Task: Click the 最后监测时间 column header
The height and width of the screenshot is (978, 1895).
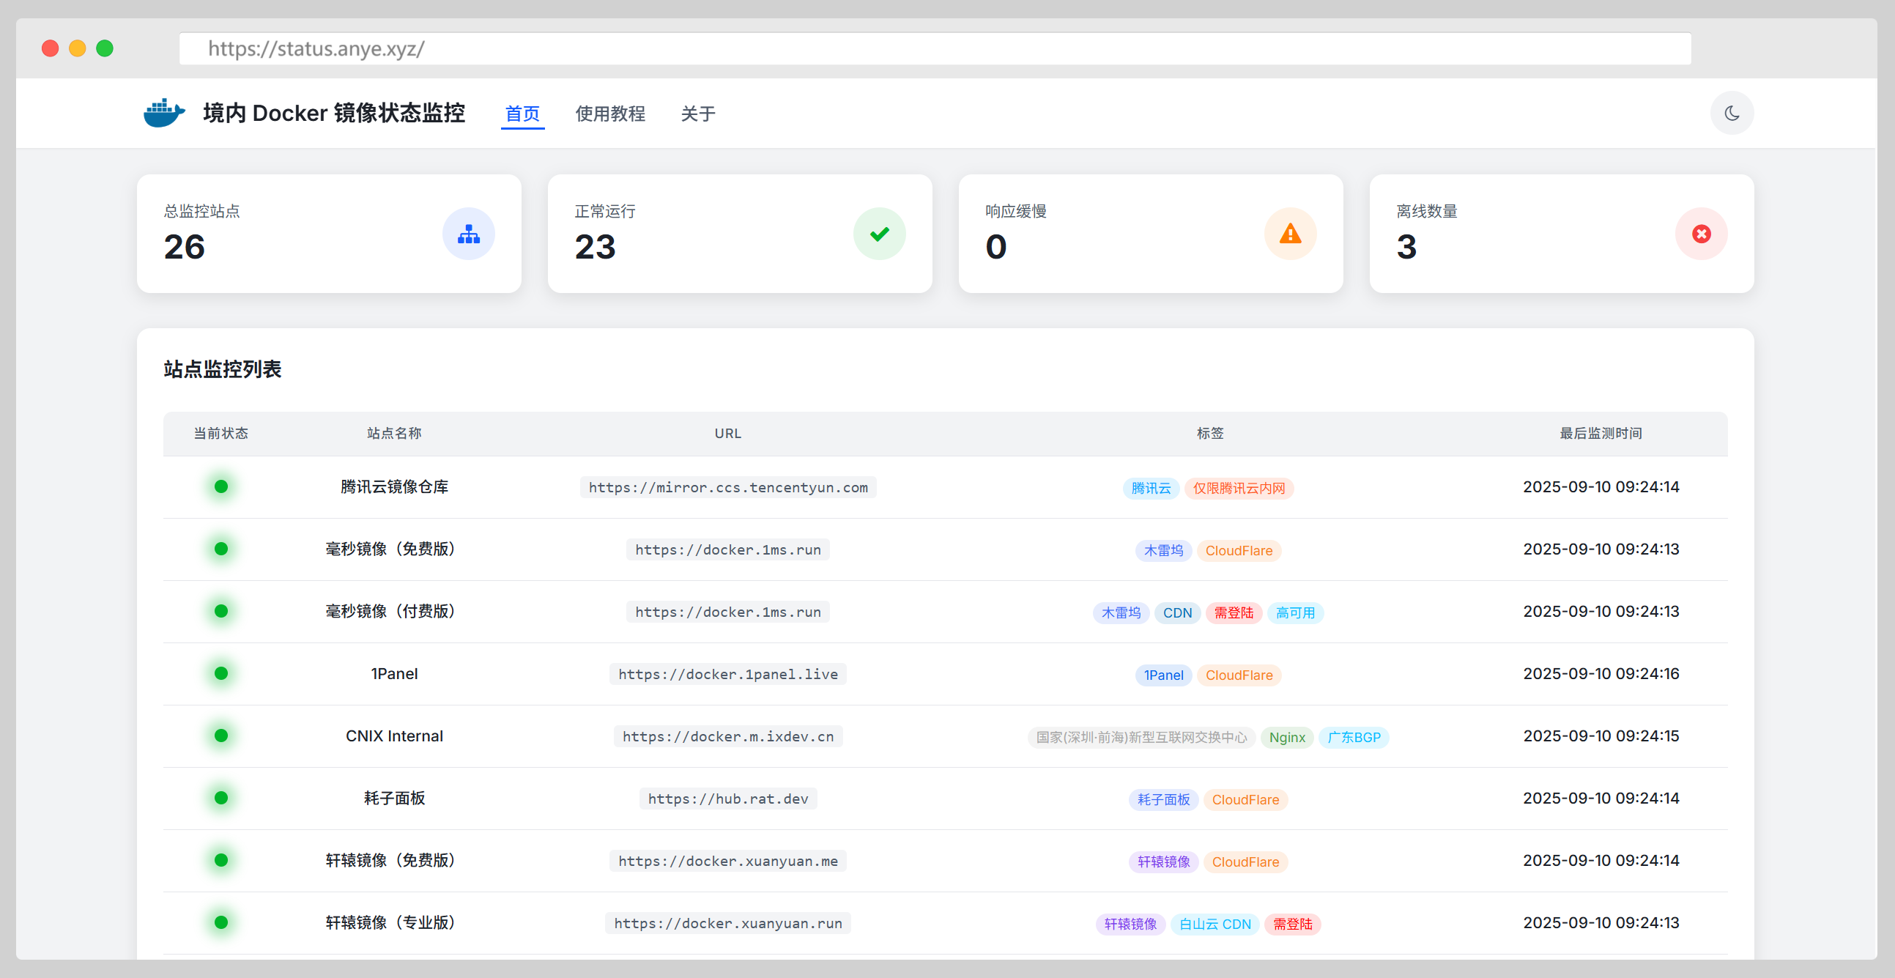Action: pyautogui.click(x=1600, y=434)
